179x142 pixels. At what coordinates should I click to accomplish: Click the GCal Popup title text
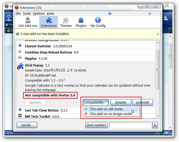34,65
